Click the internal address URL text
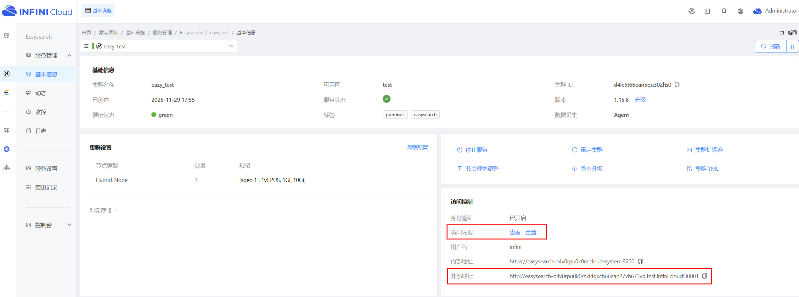Viewport: 799px width, 297px height. click(572, 261)
